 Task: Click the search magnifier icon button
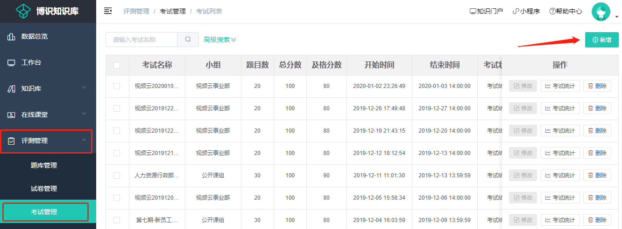pyautogui.click(x=188, y=40)
